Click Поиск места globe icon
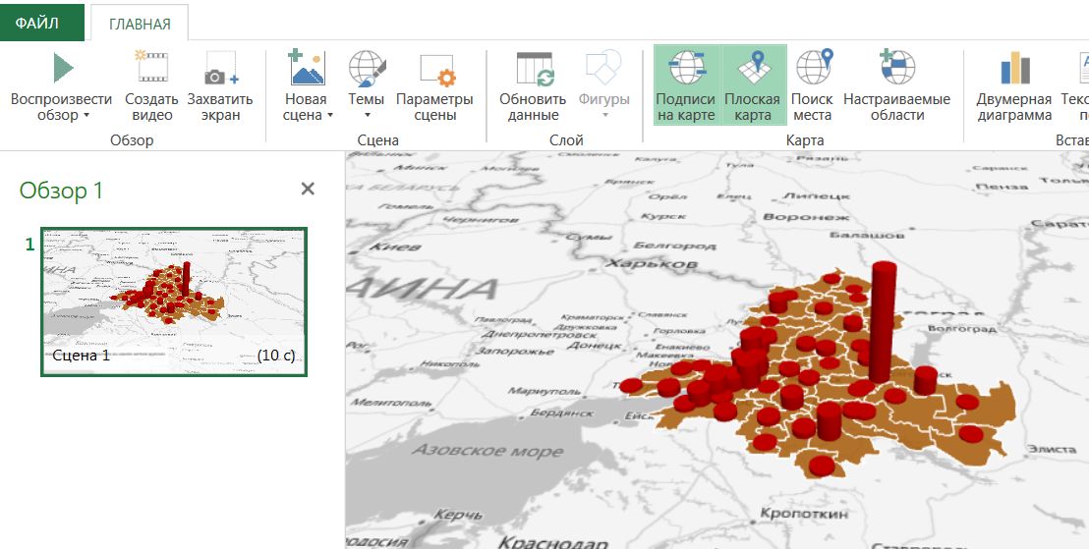The image size is (1089, 549). [x=812, y=70]
